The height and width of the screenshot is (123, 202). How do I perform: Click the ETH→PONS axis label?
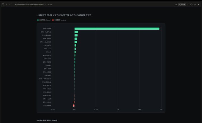click(47, 62)
